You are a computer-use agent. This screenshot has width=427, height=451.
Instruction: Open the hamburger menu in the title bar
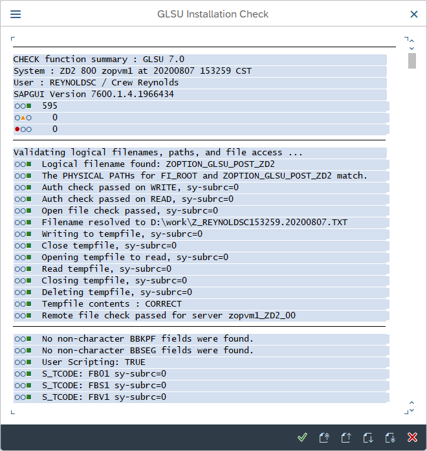click(x=16, y=14)
